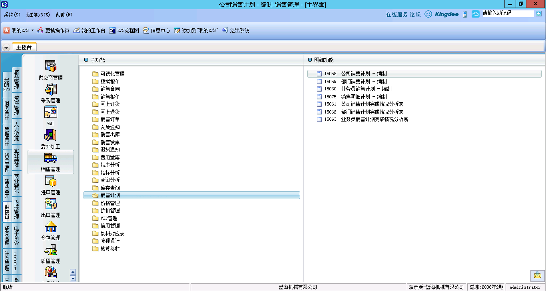
Task: Switch to 供应链 side tab
Action: click(x=7, y=212)
